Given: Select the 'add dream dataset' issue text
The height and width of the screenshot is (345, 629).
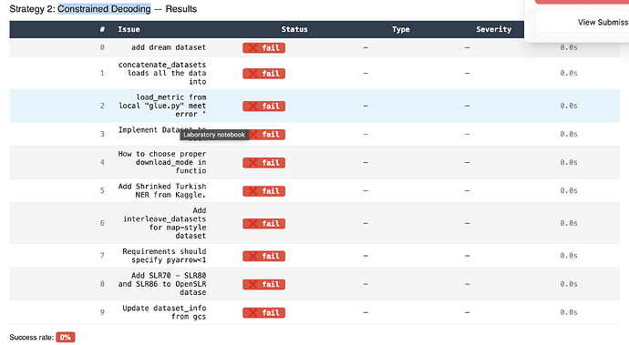Looking at the screenshot, I should tap(169, 47).
